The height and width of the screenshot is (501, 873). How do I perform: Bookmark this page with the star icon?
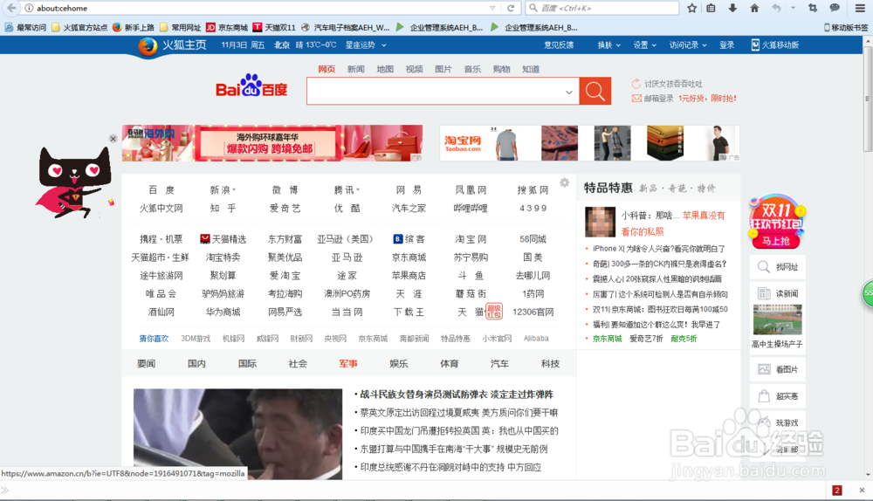691,8
